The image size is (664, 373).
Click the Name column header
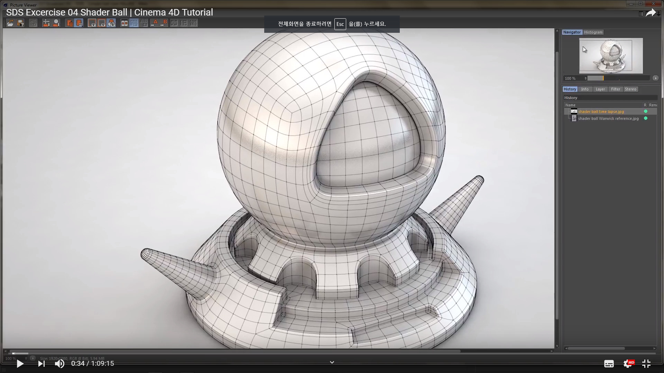click(603, 105)
